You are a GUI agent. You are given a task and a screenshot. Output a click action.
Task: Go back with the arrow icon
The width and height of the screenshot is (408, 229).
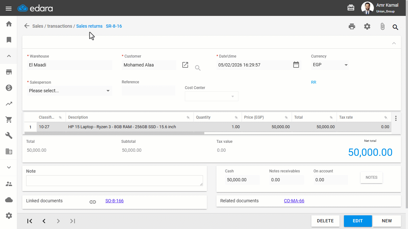27,26
